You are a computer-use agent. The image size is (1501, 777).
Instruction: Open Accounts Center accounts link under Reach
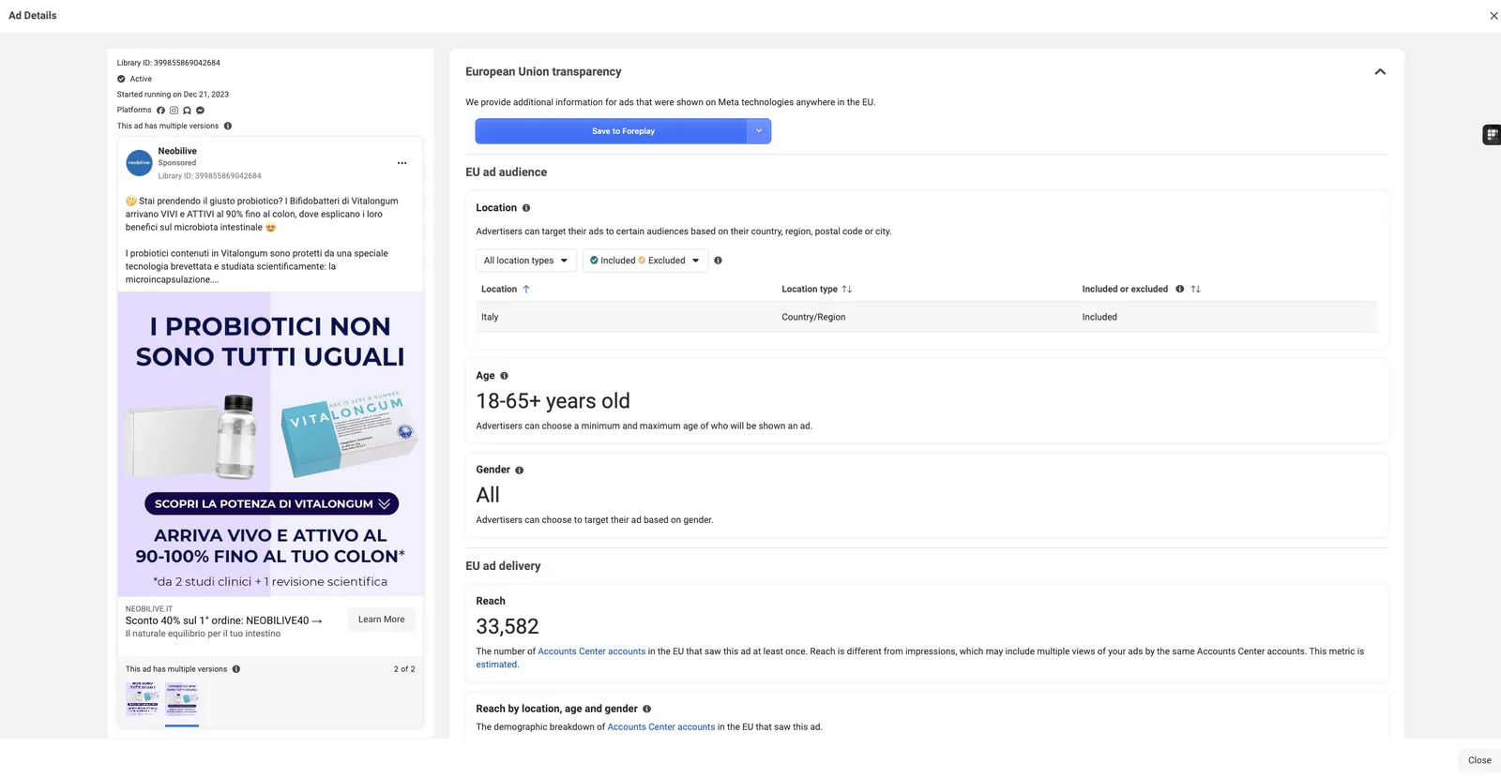click(592, 651)
